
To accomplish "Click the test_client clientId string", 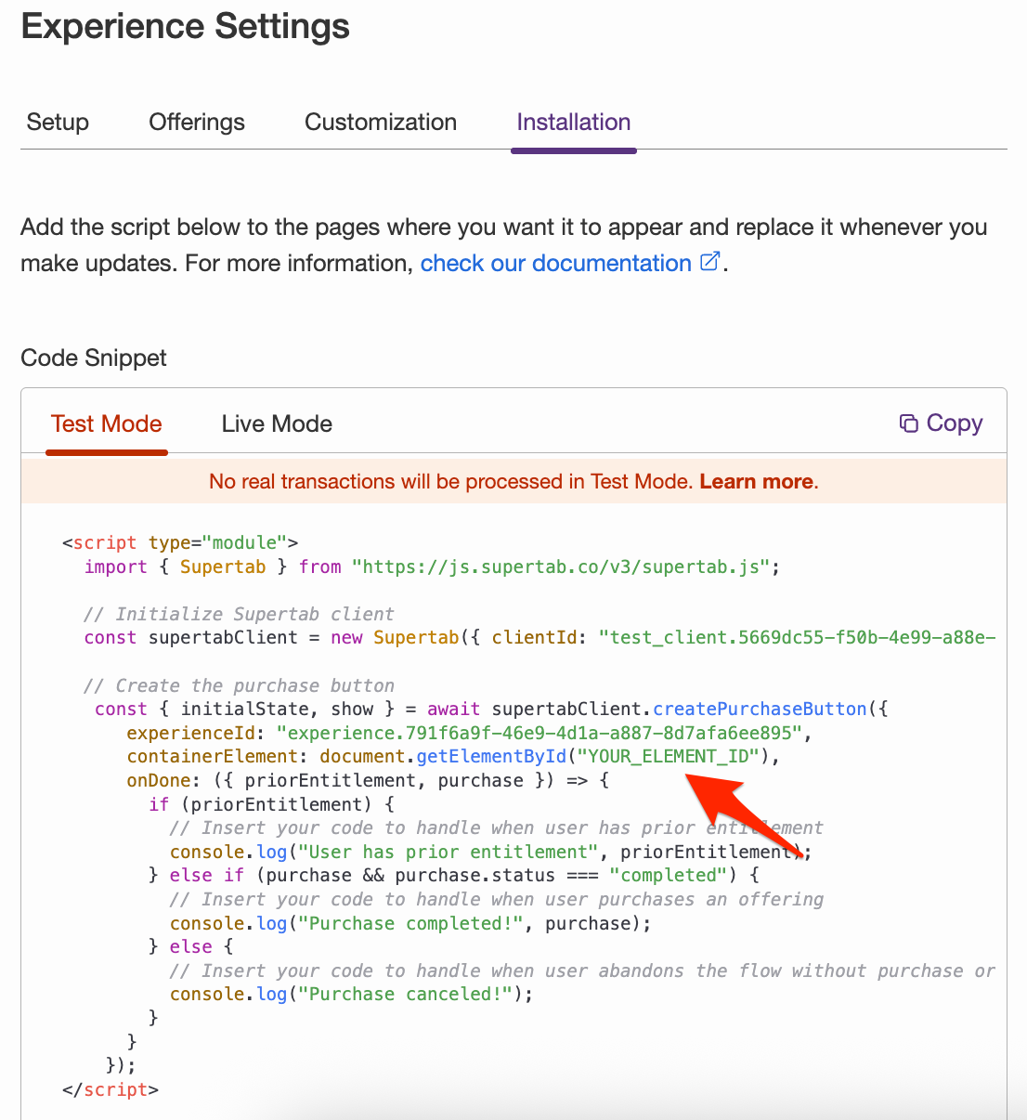I will click(x=798, y=637).
